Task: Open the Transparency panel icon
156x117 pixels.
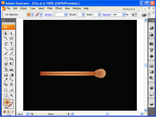Action: tap(151, 78)
